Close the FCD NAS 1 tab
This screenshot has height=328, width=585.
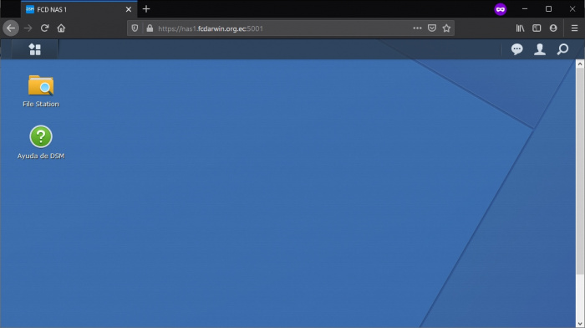click(129, 9)
